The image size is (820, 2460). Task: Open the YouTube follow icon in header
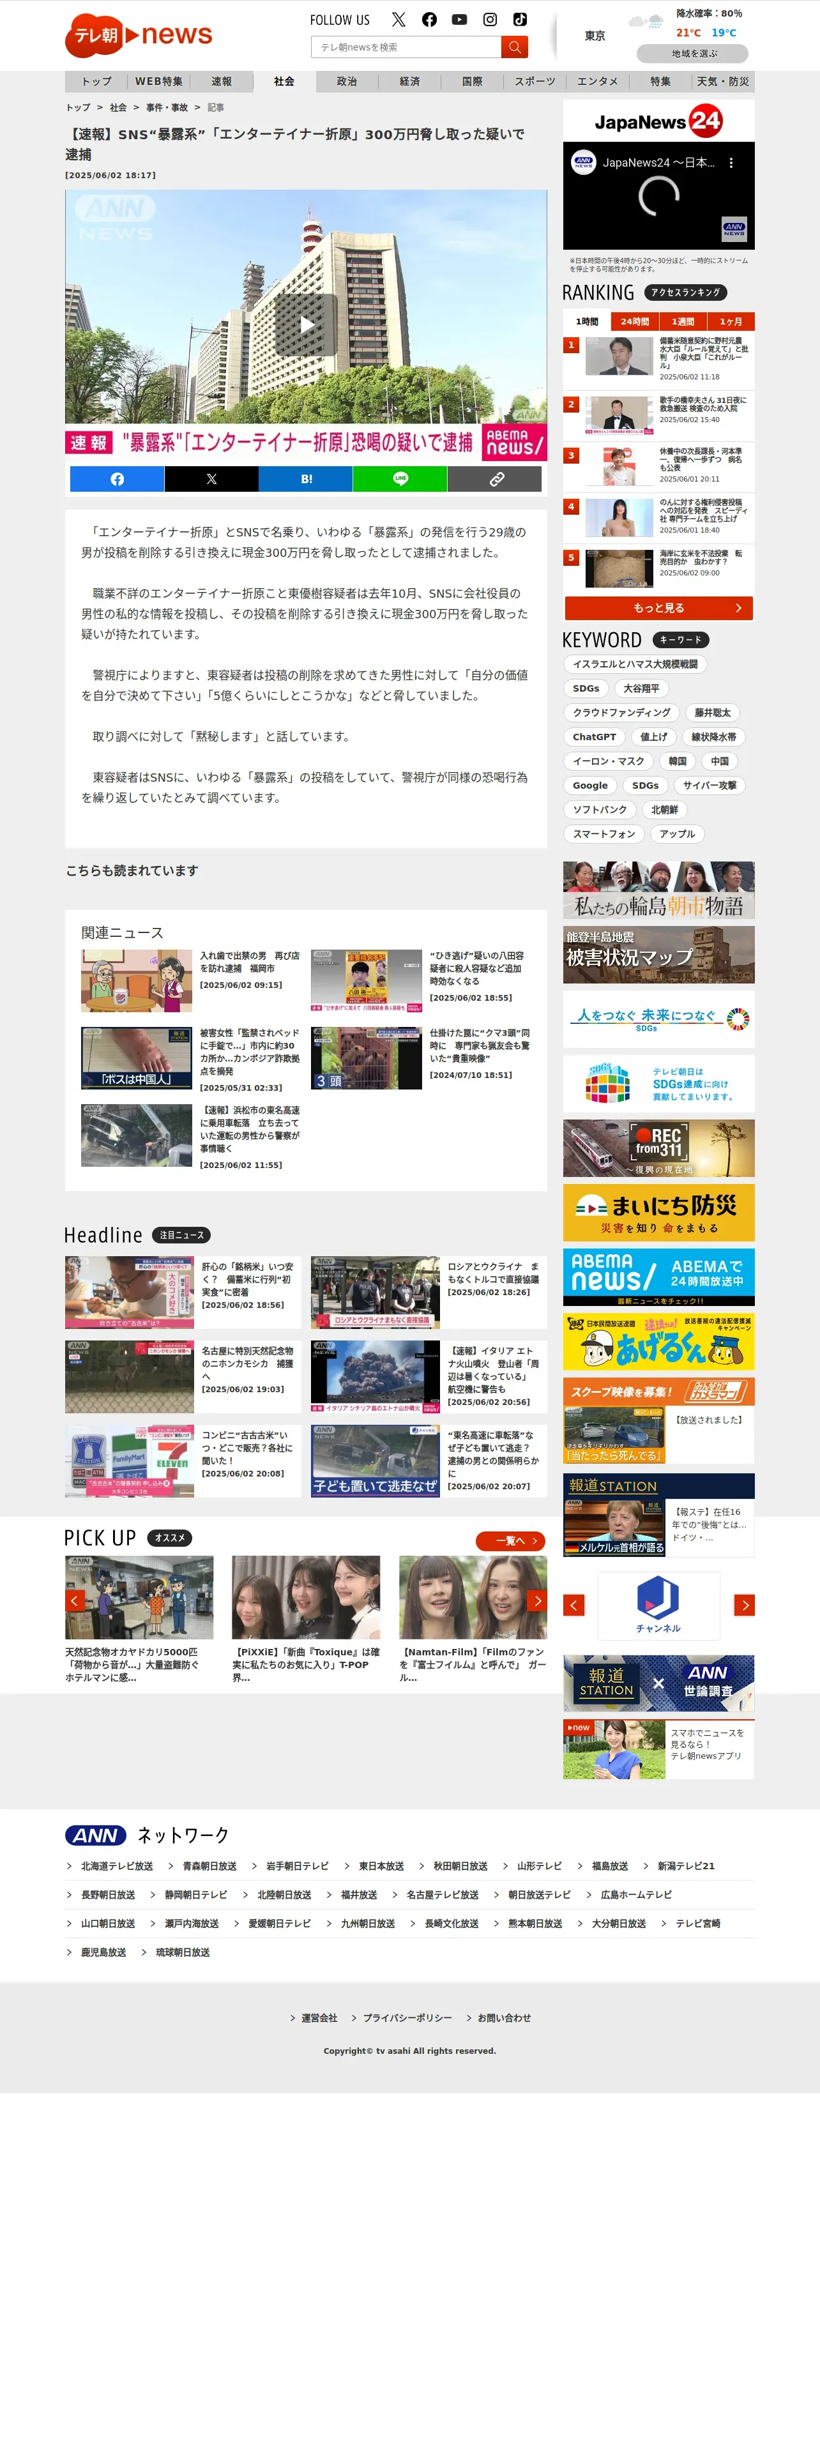coord(459,19)
